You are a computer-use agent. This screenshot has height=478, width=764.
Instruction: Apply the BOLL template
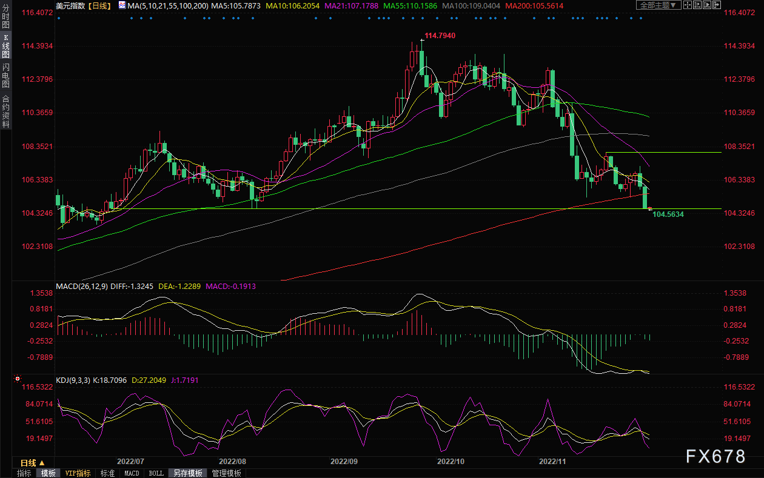[156, 473]
